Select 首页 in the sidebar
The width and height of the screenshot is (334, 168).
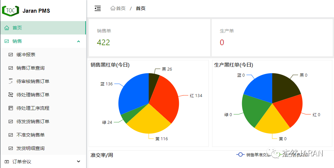coord(17,28)
